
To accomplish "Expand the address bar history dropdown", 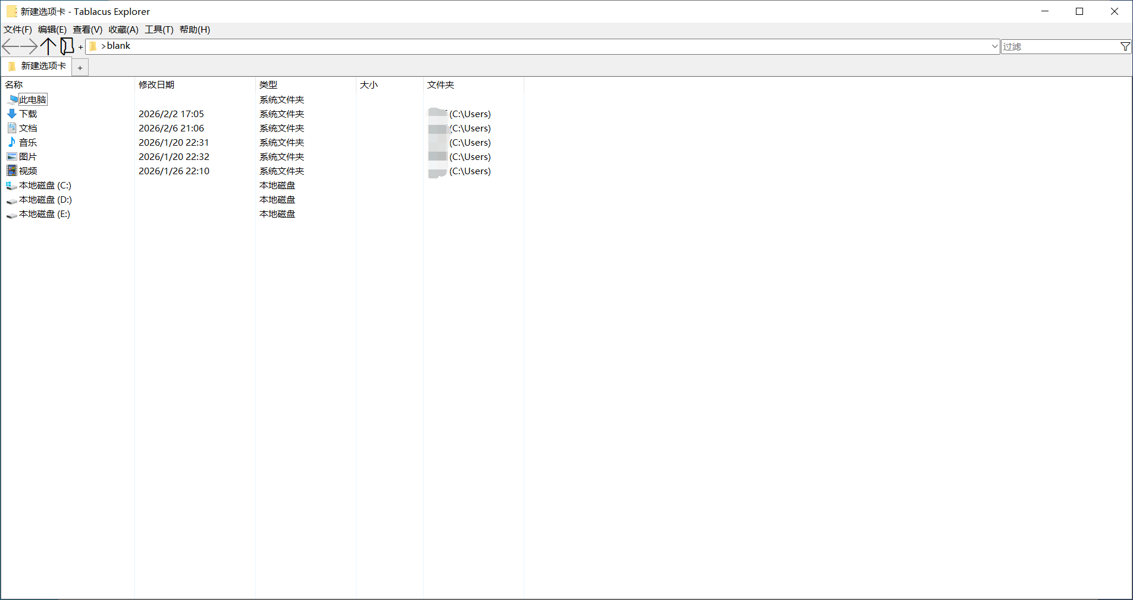I will tap(994, 46).
